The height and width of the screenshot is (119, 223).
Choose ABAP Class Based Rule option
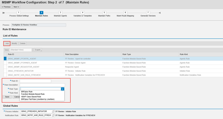click(x=31, y=97)
